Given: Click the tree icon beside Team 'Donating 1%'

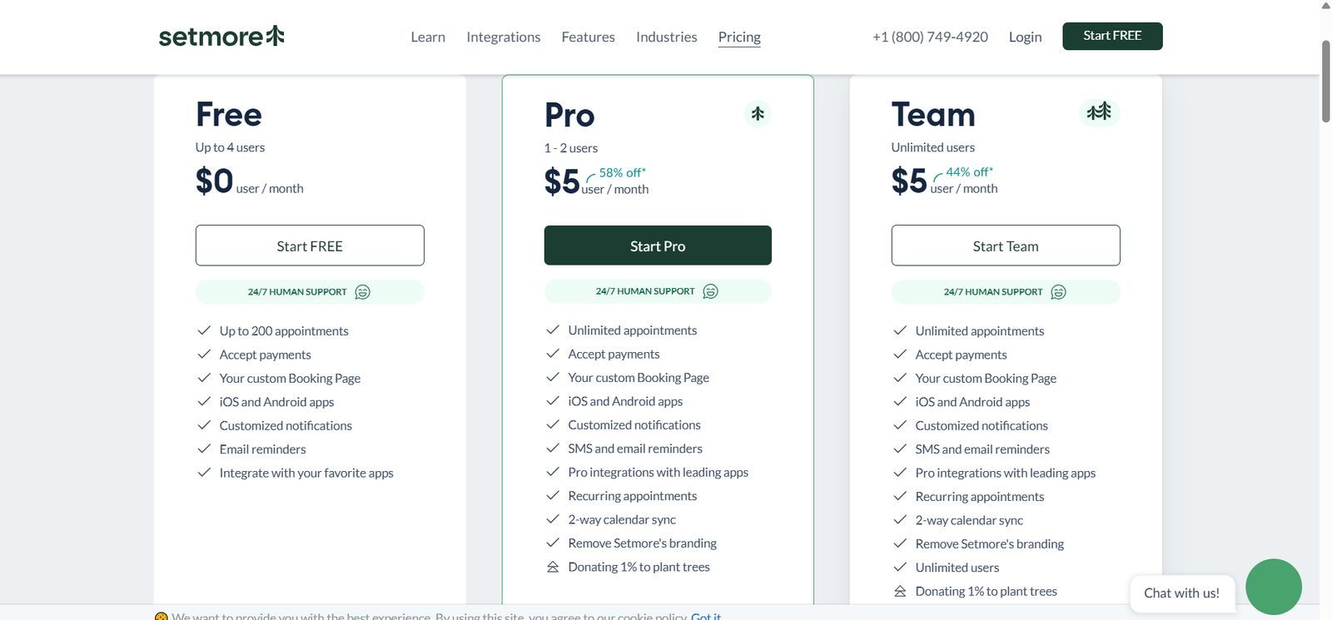Looking at the screenshot, I should 900,591.
